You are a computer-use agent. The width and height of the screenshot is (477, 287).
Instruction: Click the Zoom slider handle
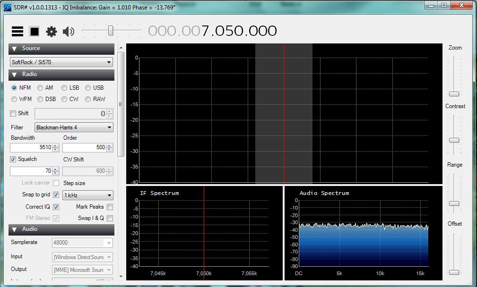[454, 94]
